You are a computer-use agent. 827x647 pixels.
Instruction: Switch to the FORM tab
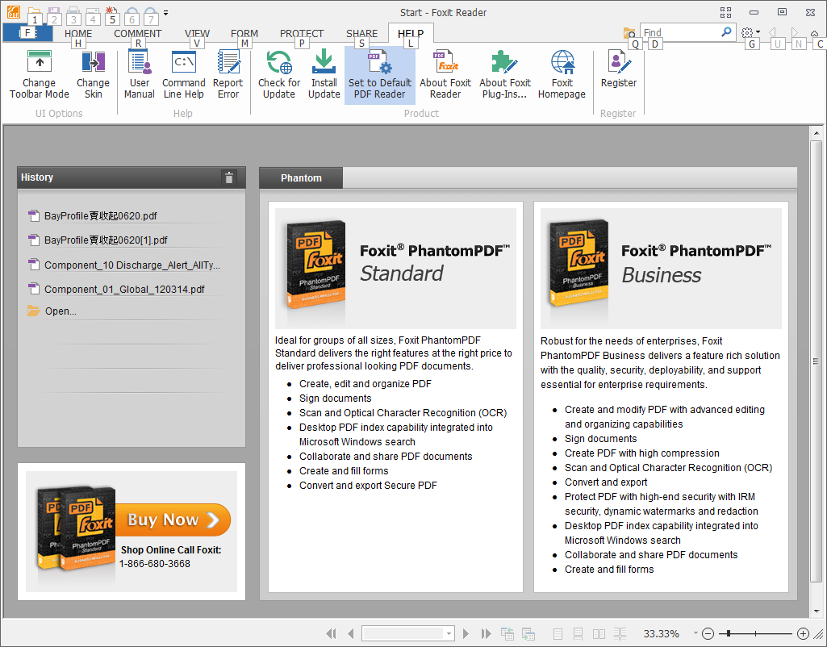(244, 33)
